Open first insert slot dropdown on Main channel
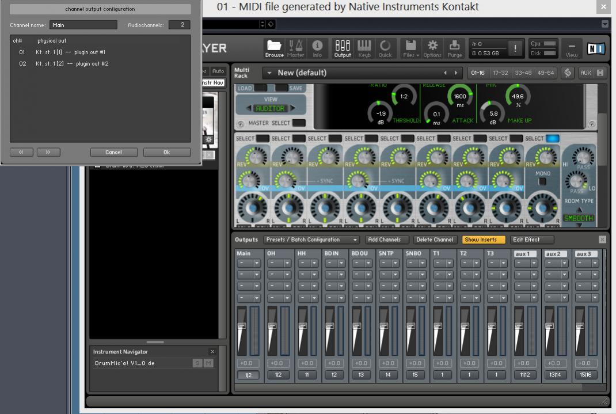 [249, 263]
